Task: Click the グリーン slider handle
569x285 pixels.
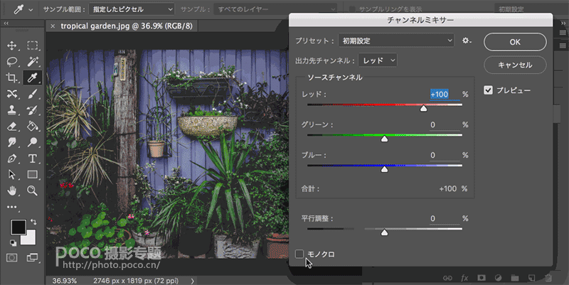Action: point(384,139)
